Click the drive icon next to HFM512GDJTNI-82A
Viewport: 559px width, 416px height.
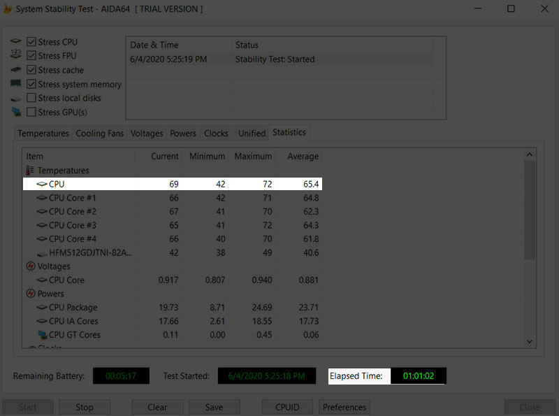coord(42,254)
